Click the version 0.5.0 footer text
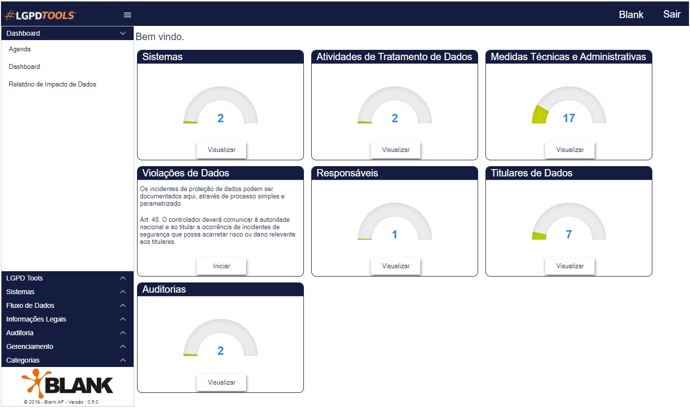690x409 pixels. 61,402
